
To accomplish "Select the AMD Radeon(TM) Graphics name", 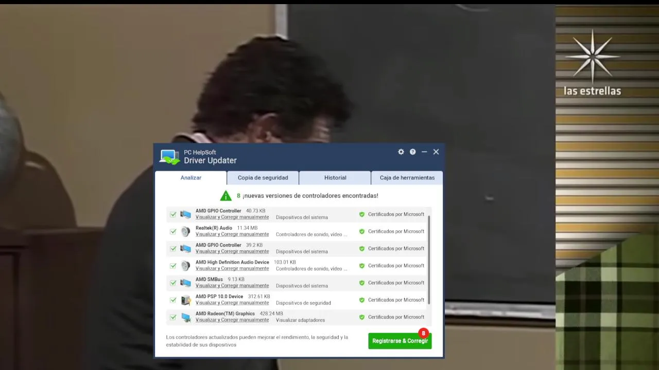I will (225, 313).
